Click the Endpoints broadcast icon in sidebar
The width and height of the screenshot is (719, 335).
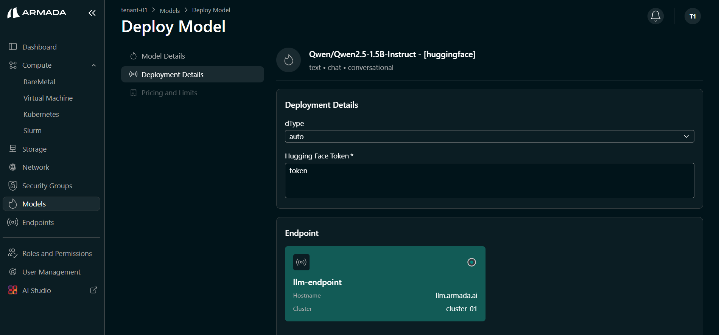click(13, 222)
